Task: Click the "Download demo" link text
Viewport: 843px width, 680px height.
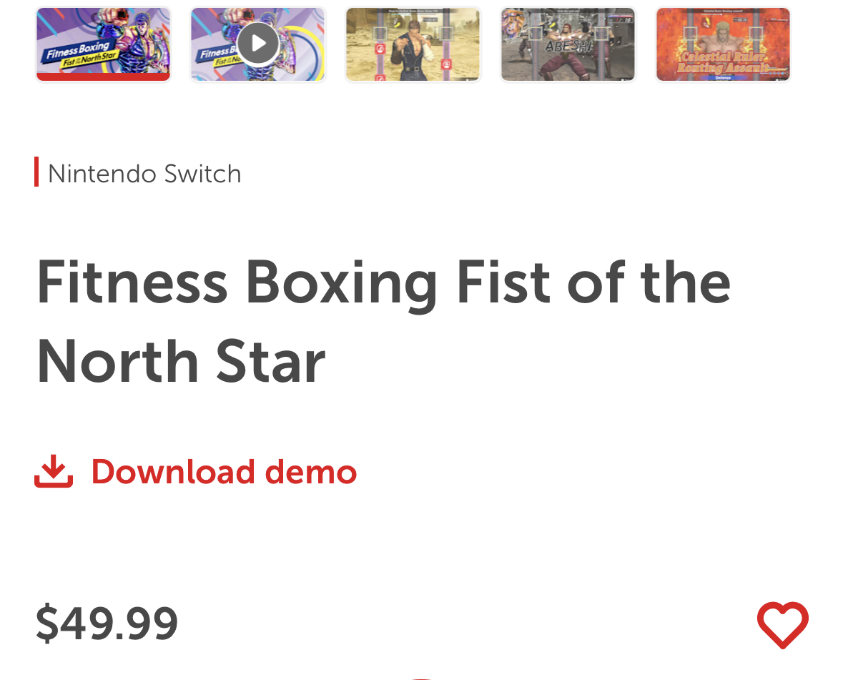Action: [x=223, y=472]
